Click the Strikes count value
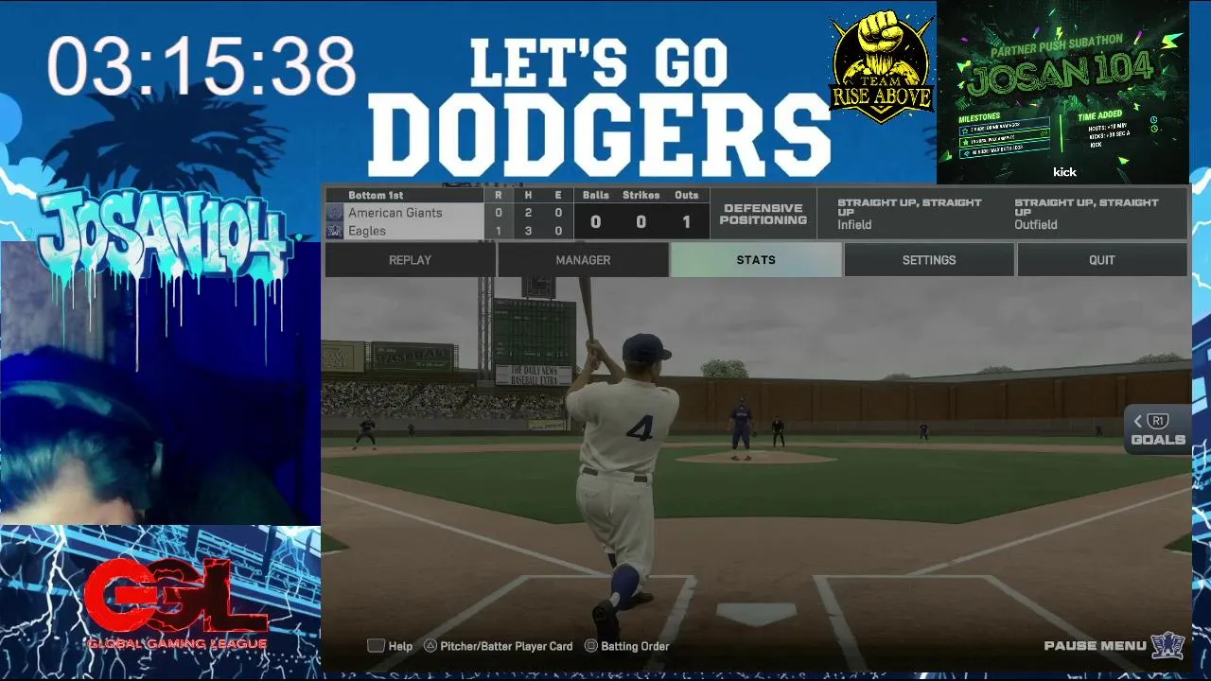Screen dimensions: 1211x681 [x=641, y=222]
